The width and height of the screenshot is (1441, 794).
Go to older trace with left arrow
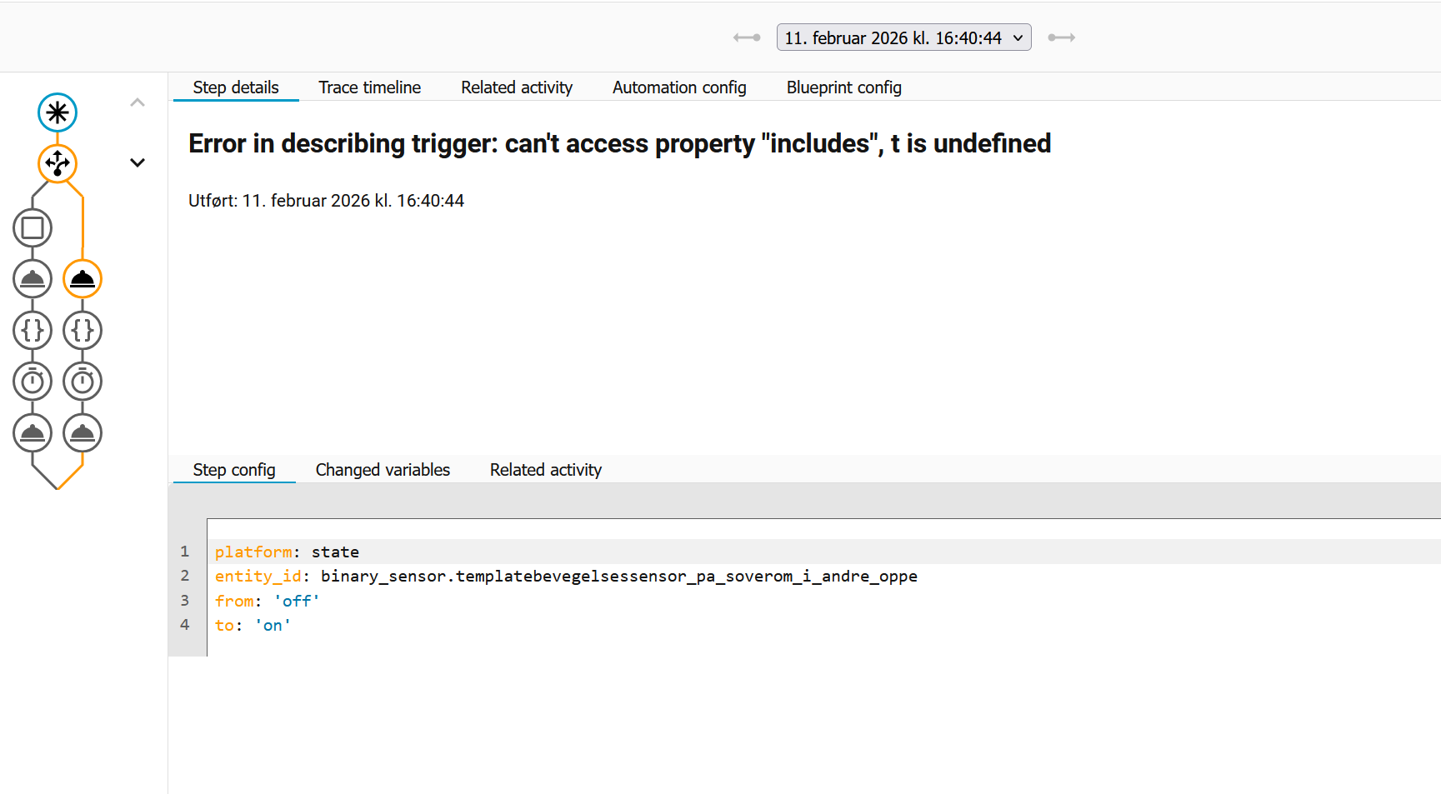click(x=747, y=37)
